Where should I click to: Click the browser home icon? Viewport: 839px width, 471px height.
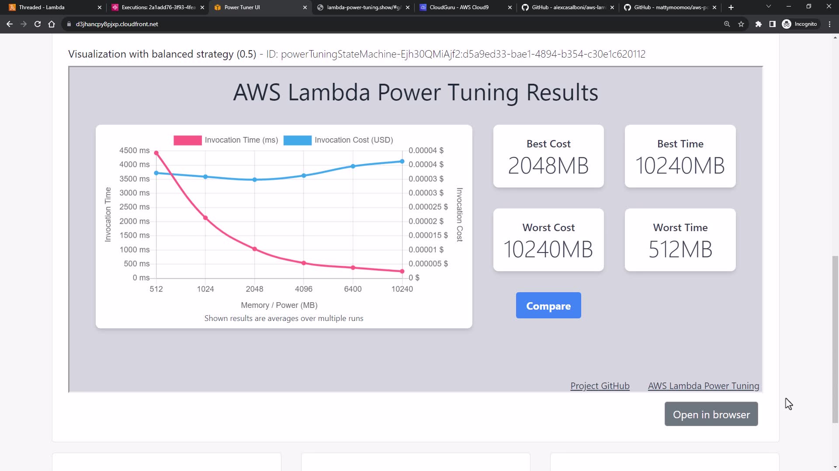52,24
